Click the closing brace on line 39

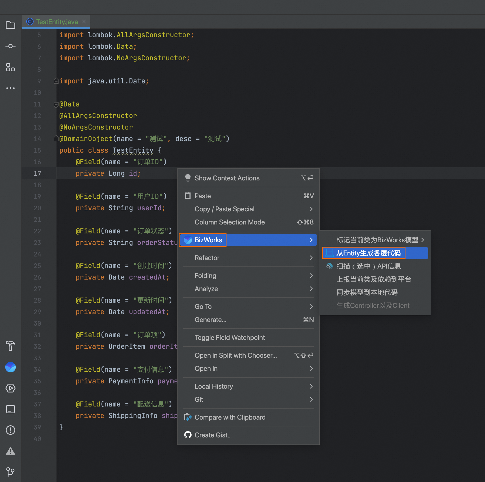[61, 427]
